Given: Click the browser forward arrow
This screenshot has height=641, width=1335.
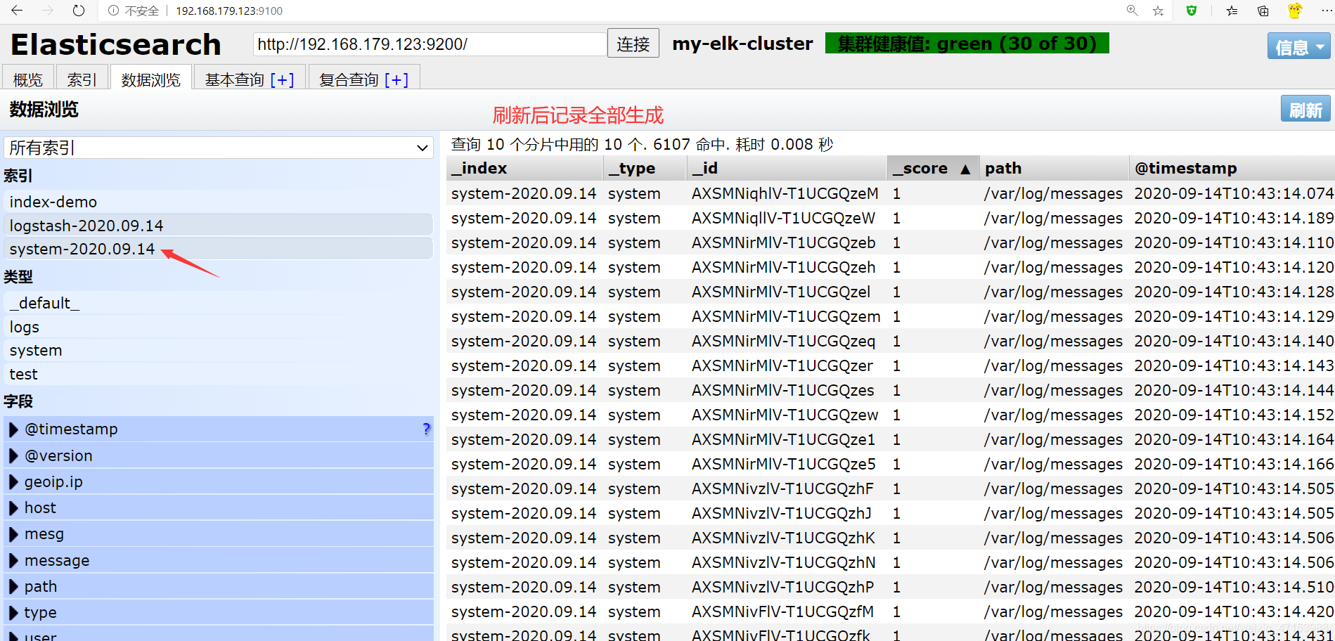Looking at the screenshot, I should point(48,11).
